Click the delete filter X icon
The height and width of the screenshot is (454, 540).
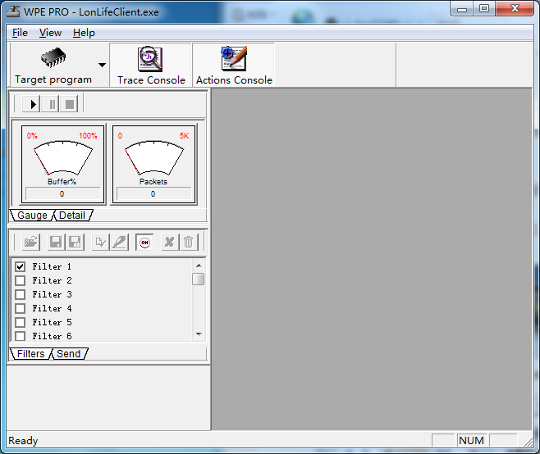coord(170,242)
